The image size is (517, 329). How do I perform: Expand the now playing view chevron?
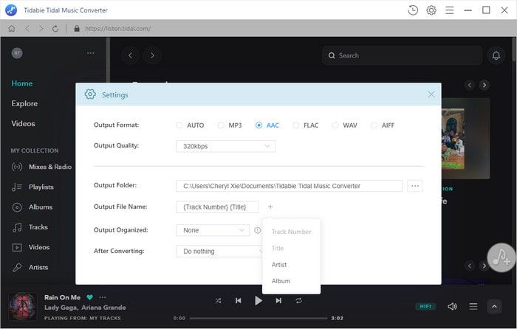pos(494,307)
